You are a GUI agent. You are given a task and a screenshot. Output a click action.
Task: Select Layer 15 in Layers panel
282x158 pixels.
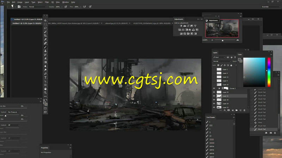click(226, 85)
